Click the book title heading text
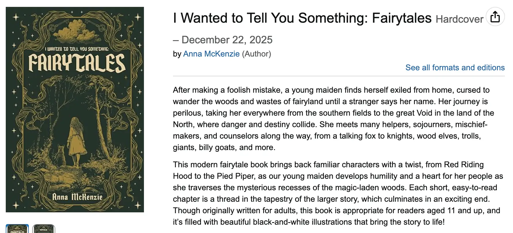The width and height of the screenshot is (513, 233). (302, 18)
